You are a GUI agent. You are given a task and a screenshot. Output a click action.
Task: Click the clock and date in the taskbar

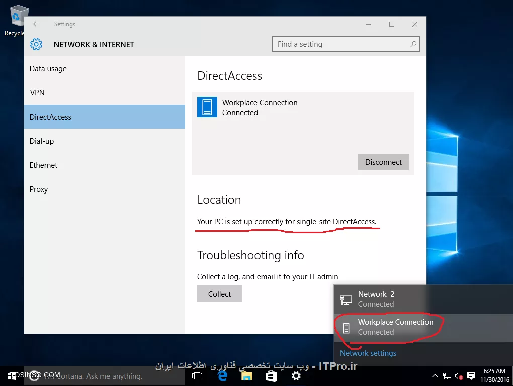(495, 375)
